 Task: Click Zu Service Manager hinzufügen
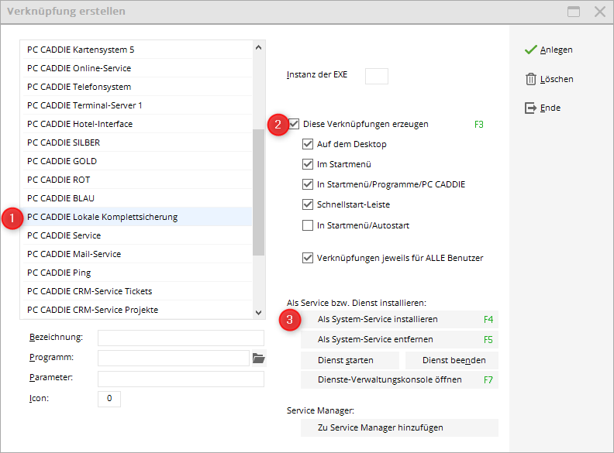[399, 428]
